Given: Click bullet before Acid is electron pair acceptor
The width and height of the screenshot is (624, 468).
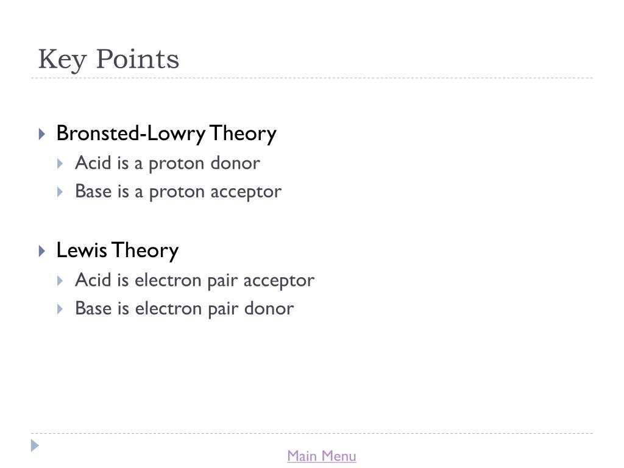Looking at the screenshot, I should (60, 280).
